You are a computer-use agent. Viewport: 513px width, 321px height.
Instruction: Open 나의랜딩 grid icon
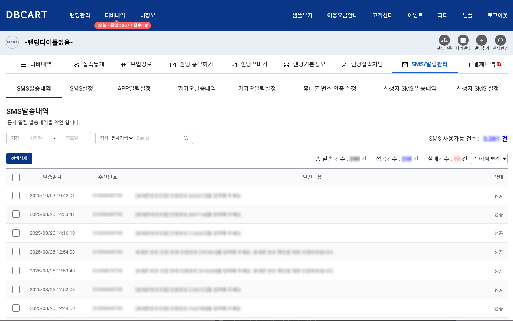pos(463,40)
